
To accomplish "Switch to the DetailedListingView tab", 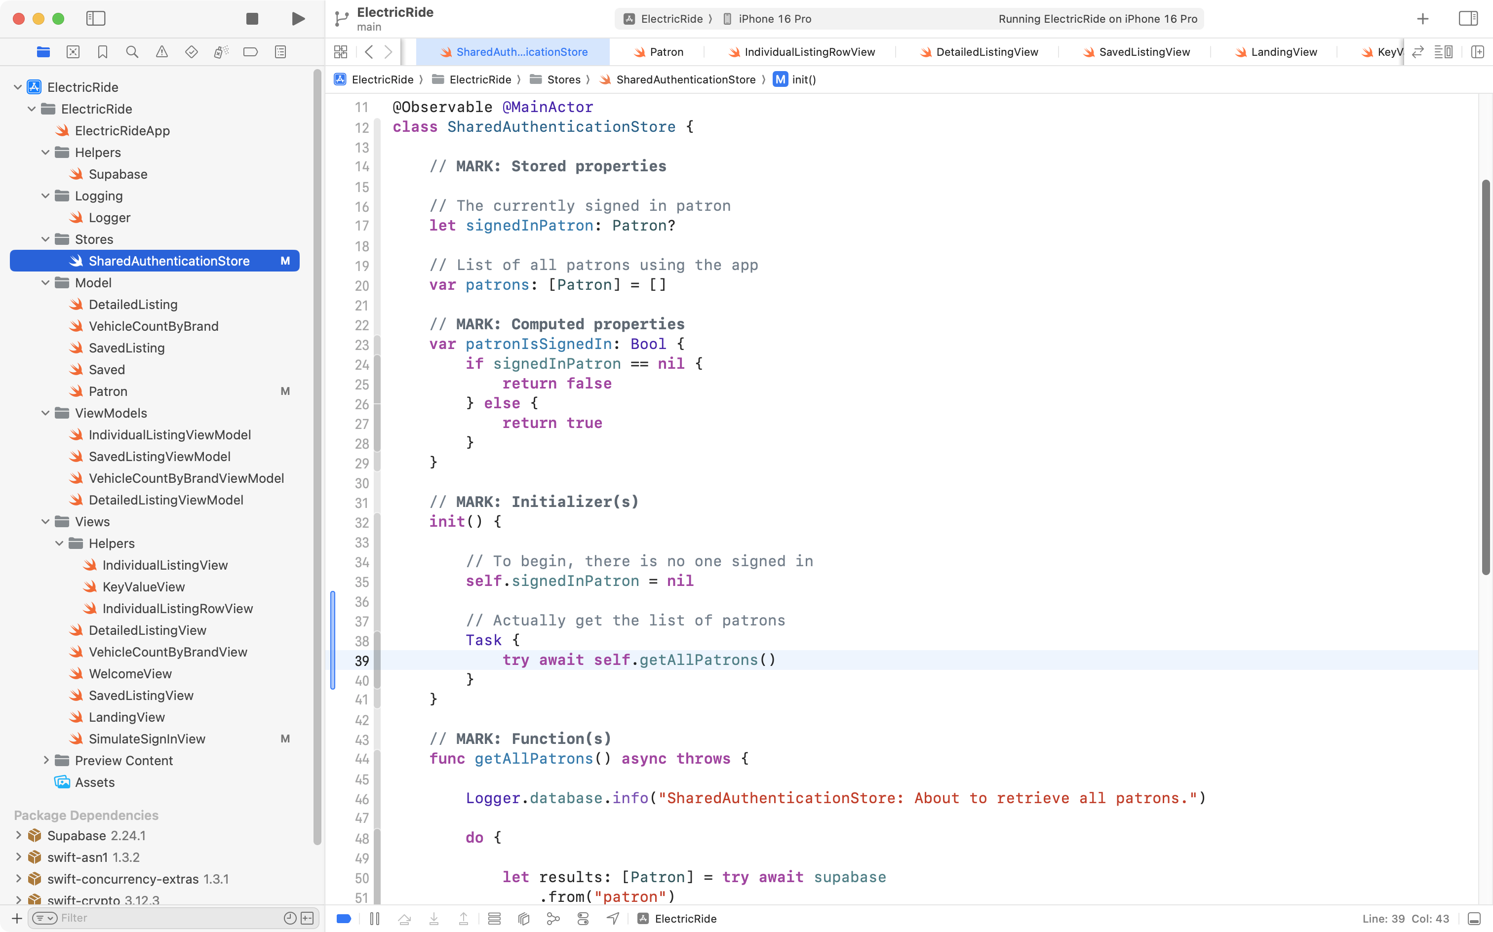I will [x=986, y=52].
